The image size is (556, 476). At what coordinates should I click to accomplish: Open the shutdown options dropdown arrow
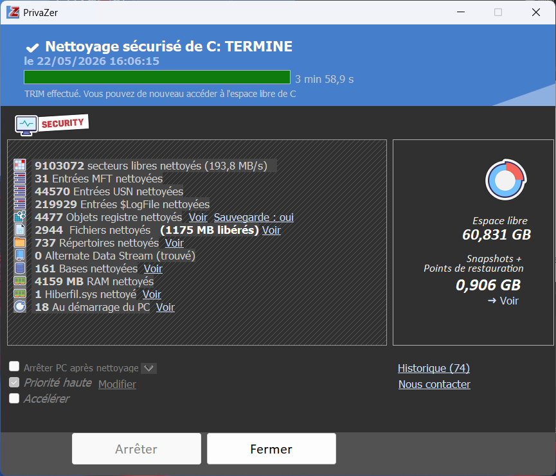point(148,368)
